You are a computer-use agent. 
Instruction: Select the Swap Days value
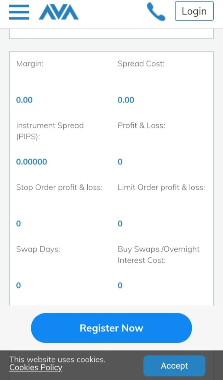click(19, 285)
